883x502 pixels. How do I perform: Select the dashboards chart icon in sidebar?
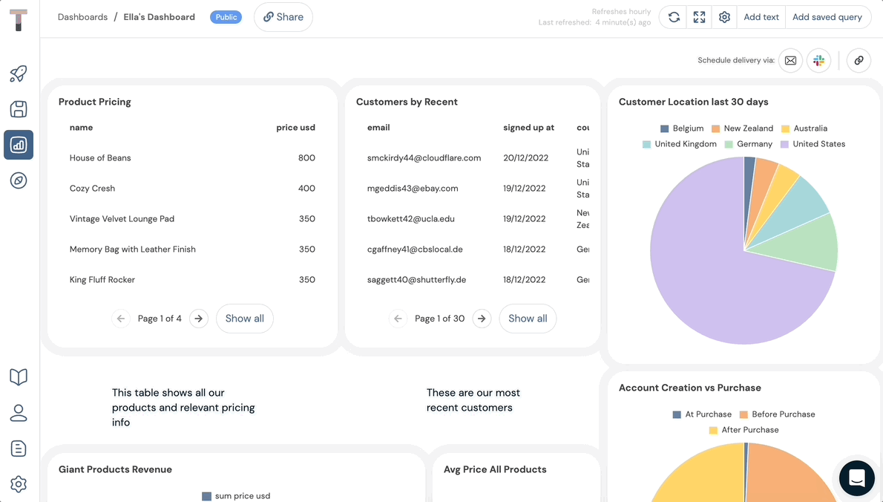coord(19,145)
